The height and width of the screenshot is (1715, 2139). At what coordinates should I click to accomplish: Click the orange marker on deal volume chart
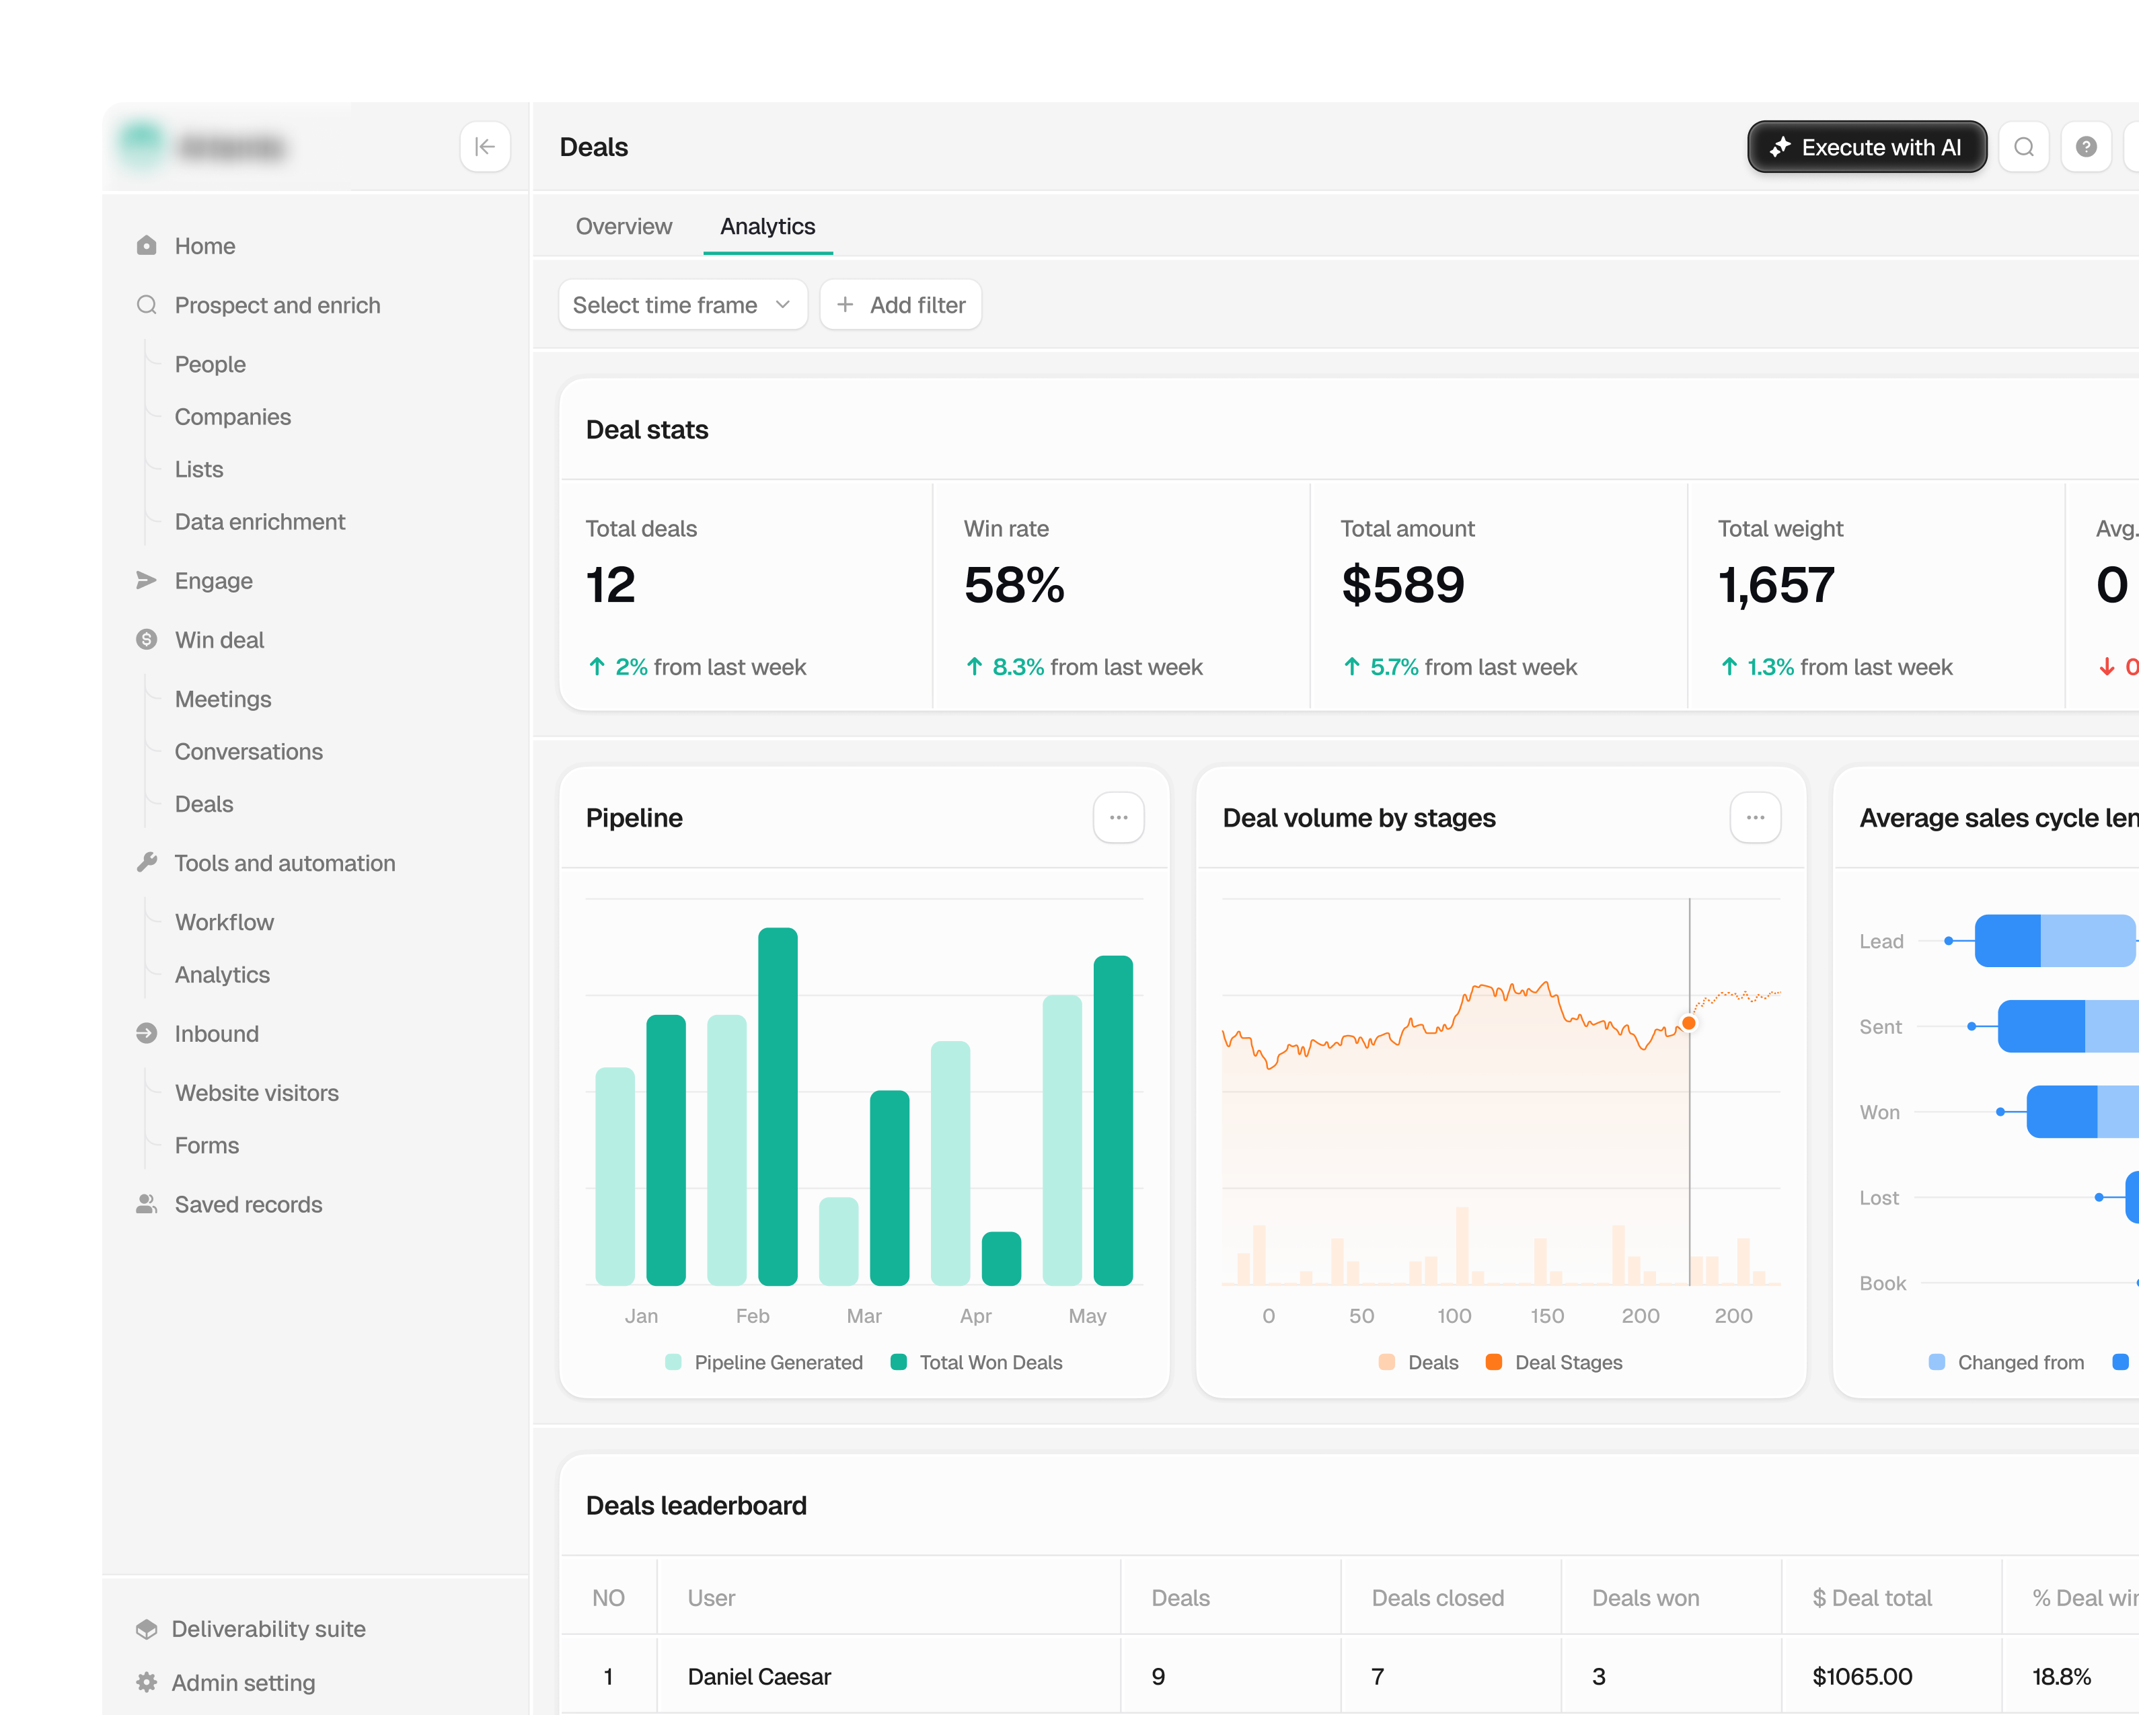[x=1688, y=1023]
